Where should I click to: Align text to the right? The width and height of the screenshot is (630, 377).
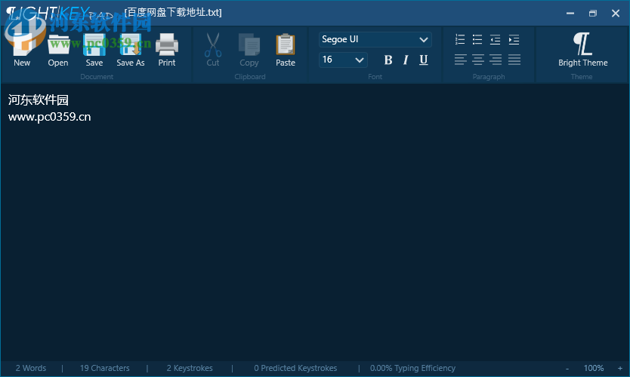(x=496, y=60)
